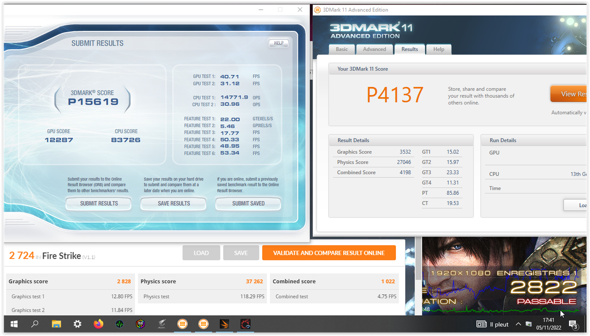
Task: Click the Graphics Score value 3532
Action: 405,152
